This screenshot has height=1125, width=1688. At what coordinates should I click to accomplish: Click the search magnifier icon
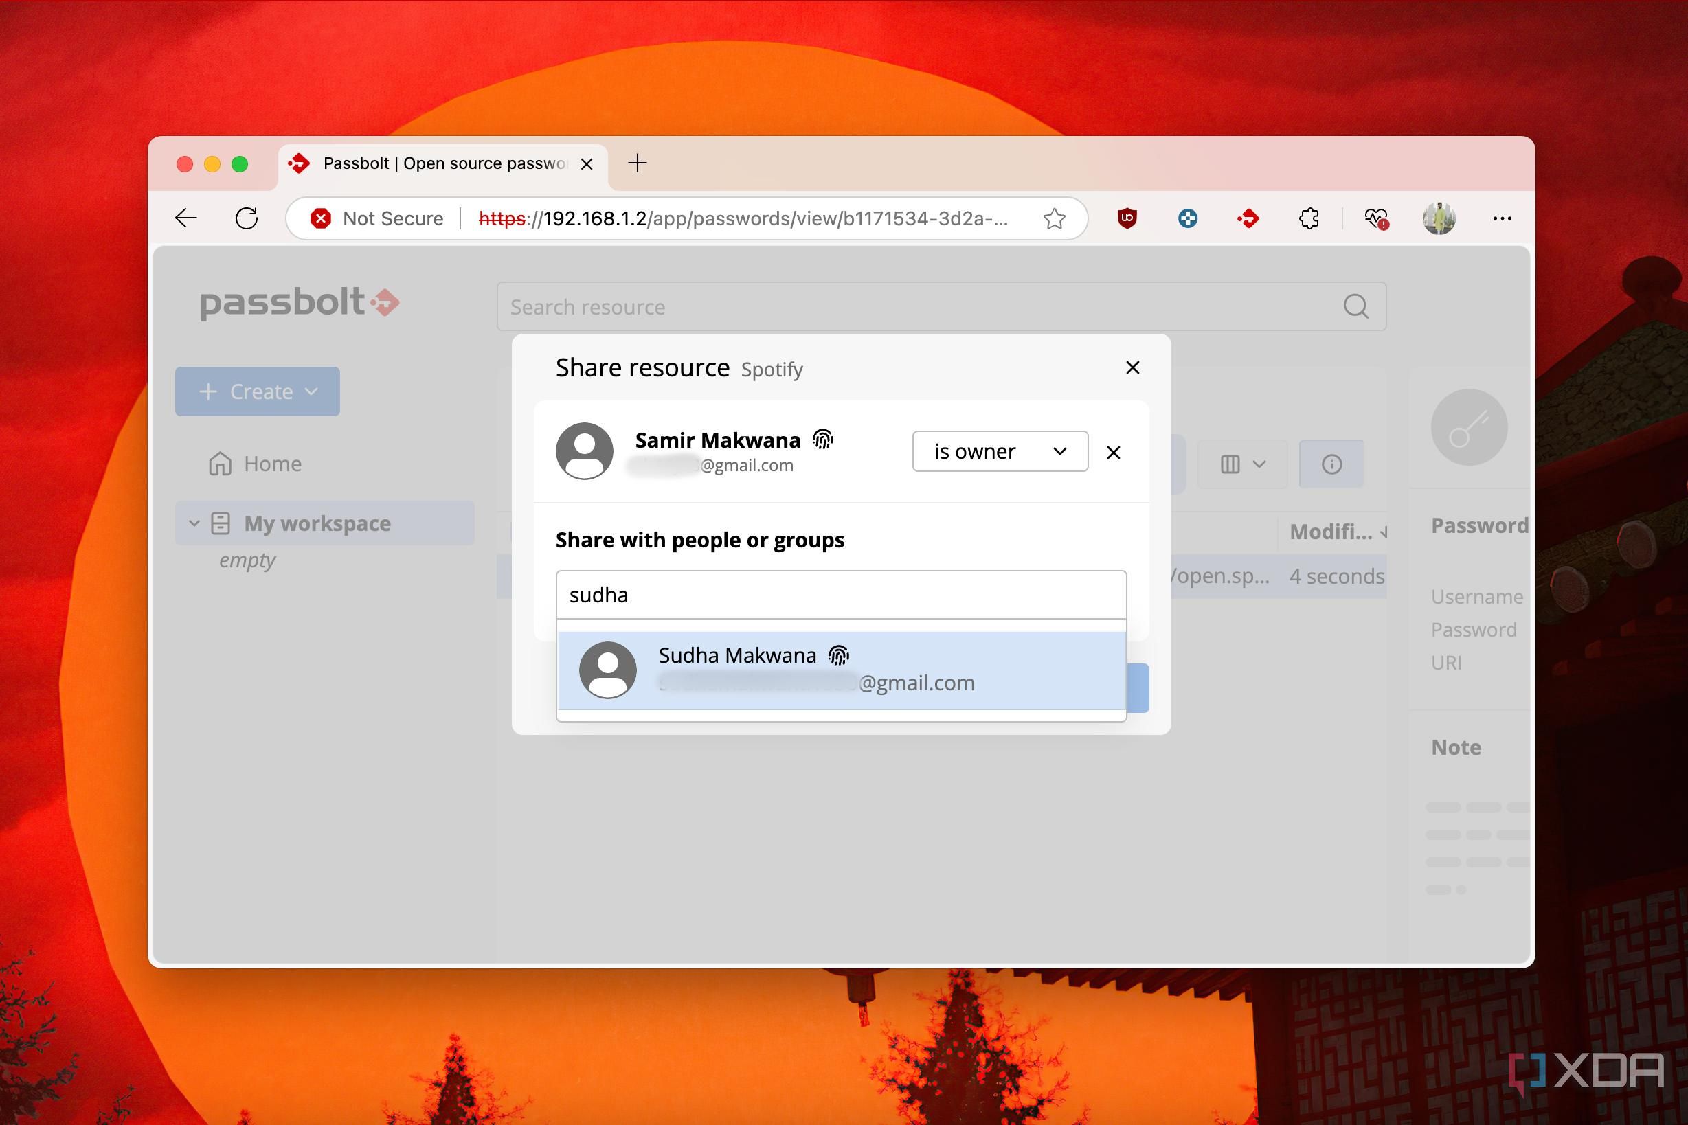click(x=1355, y=306)
